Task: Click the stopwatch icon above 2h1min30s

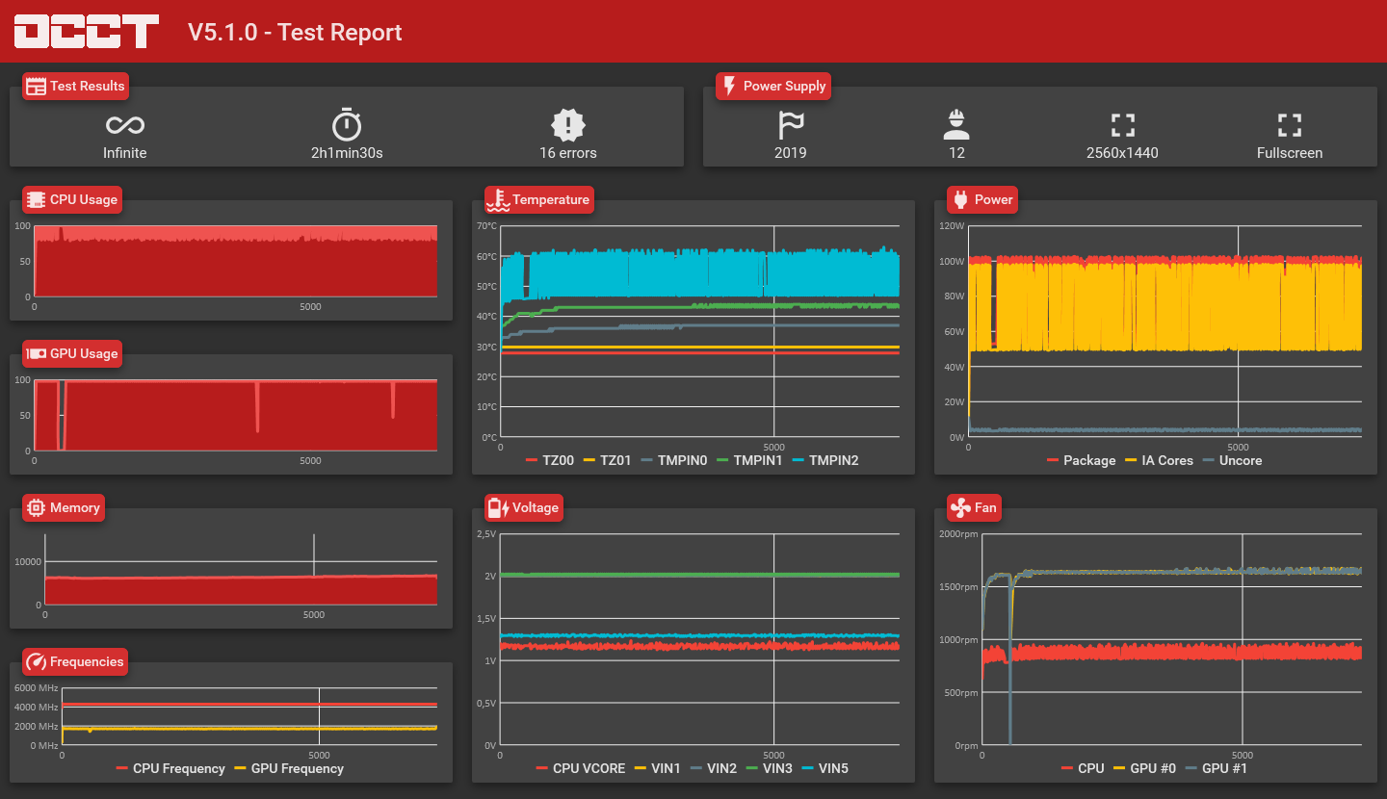Action: point(347,124)
